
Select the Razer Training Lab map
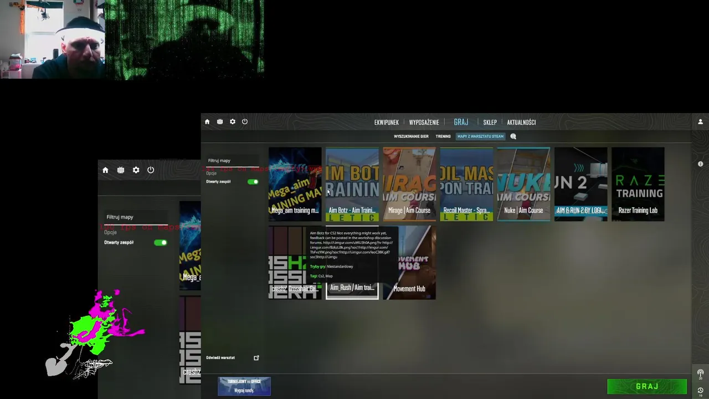[638, 184]
